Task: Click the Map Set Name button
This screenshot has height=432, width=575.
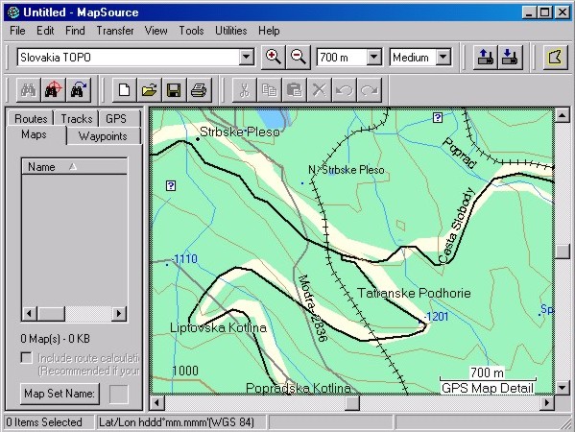Action: (x=60, y=394)
